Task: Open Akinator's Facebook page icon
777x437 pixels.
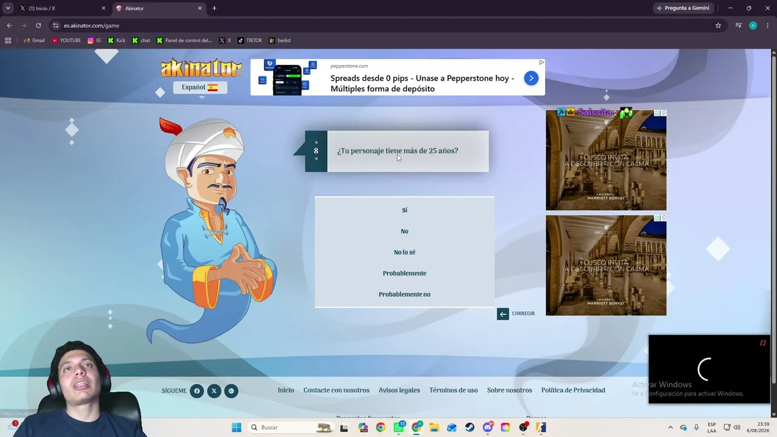Action: 197,391
